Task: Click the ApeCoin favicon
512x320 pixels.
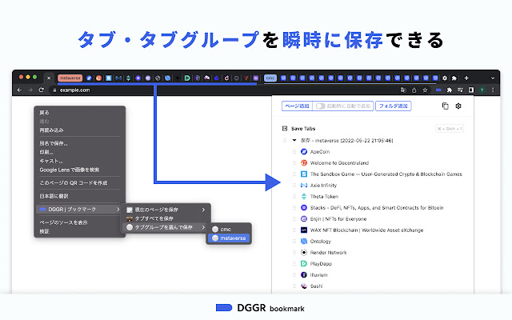Action: pyautogui.click(x=304, y=151)
